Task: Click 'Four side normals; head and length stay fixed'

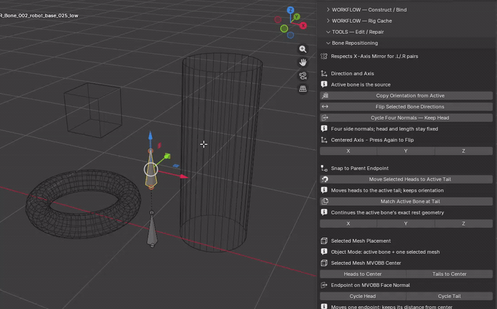Action: 384,129
